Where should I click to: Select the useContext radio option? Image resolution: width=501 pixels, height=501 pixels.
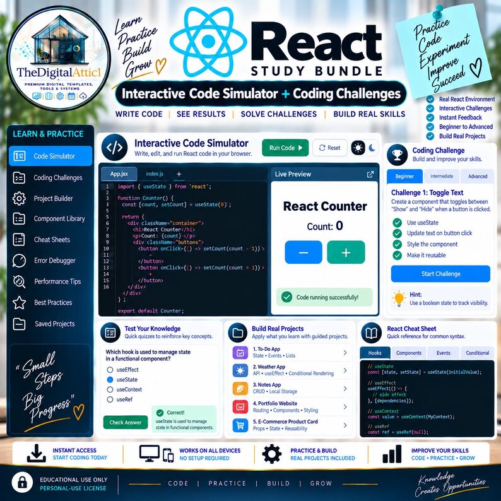point(110,389)
